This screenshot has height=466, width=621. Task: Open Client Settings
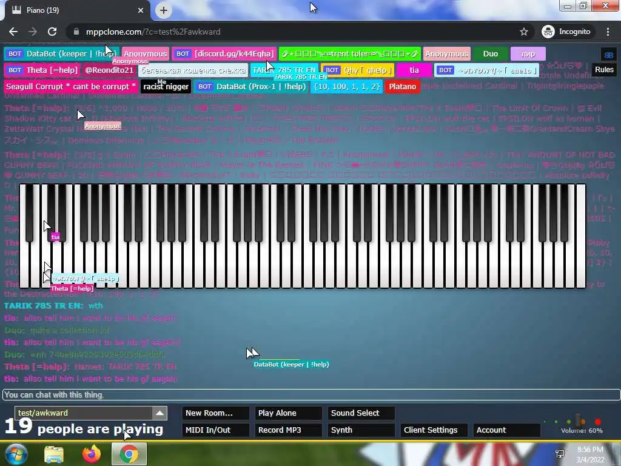(434, 430)
